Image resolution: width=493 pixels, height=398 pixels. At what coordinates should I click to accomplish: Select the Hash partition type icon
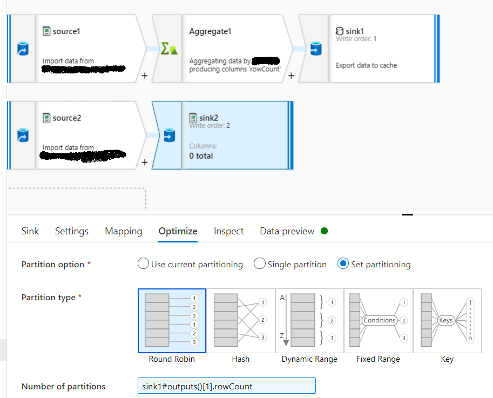(x=240, y=320)
